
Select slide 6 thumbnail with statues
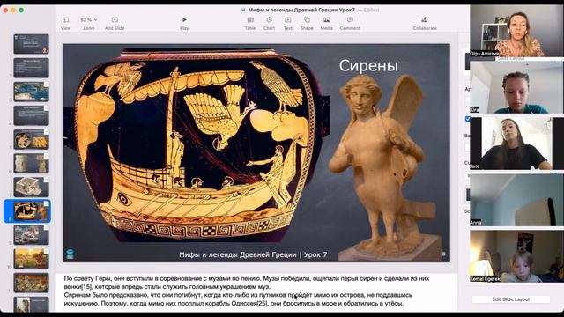point(32,163)
